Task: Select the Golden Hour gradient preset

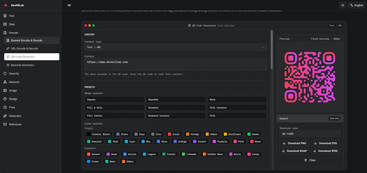Action: [213, 154]
